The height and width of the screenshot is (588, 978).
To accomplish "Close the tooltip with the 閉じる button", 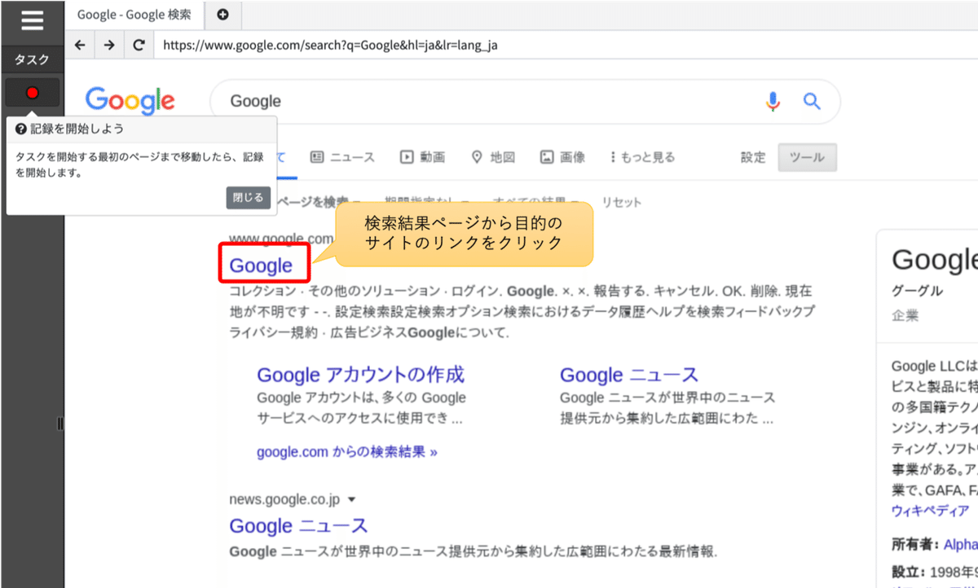I will pyautogui.click(x=248, y=197).
